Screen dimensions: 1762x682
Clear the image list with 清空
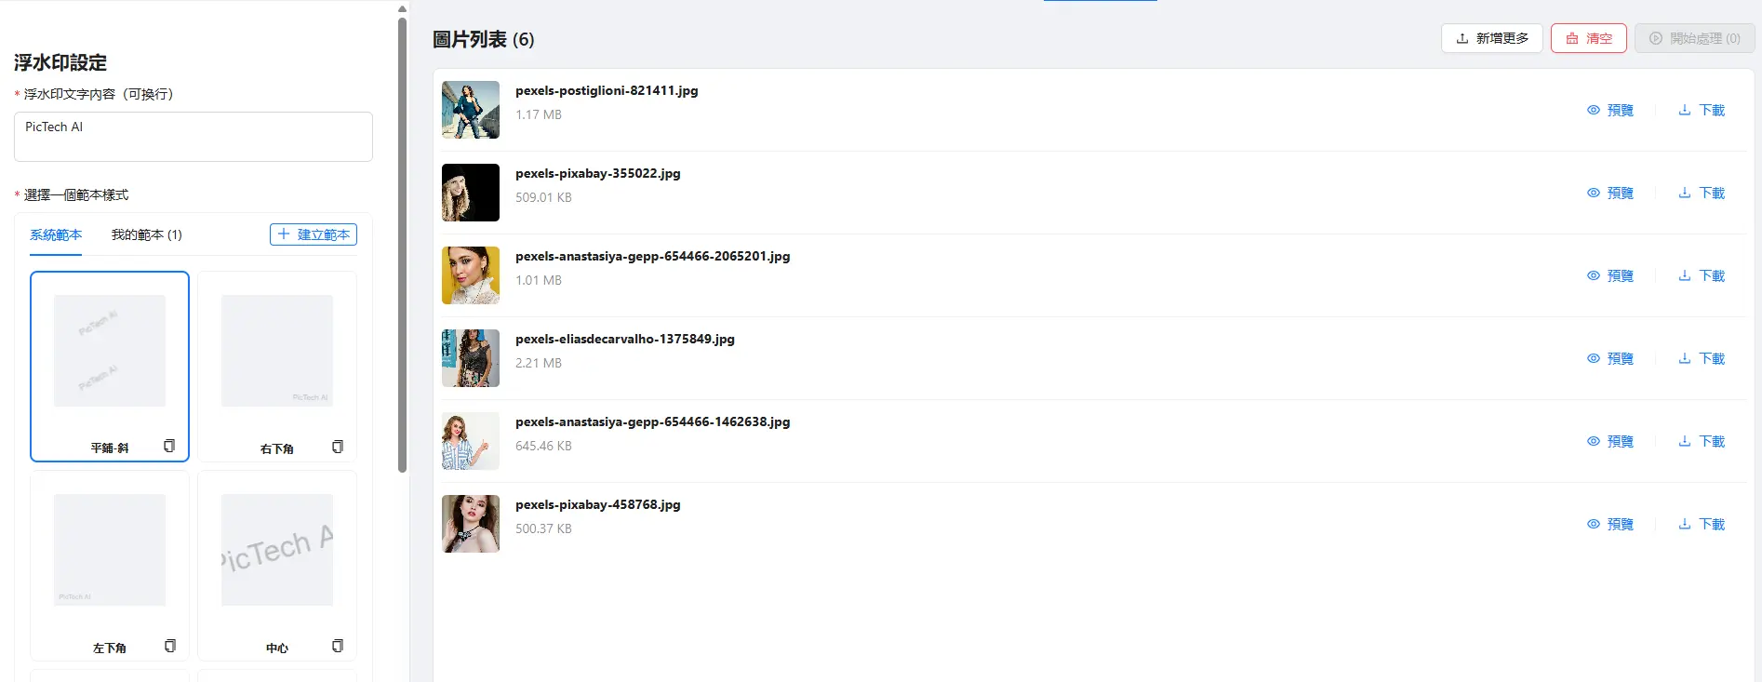pyautogui.click(x=1589, y=38)
